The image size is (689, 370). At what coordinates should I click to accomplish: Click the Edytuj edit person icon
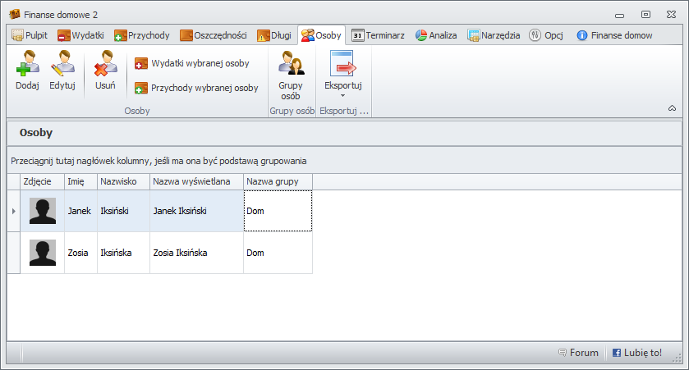coord(62,64)
